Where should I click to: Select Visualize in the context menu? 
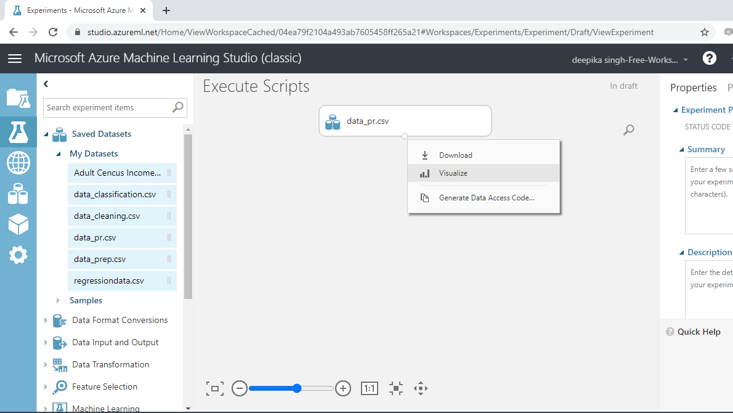click(x=484, y=173)
